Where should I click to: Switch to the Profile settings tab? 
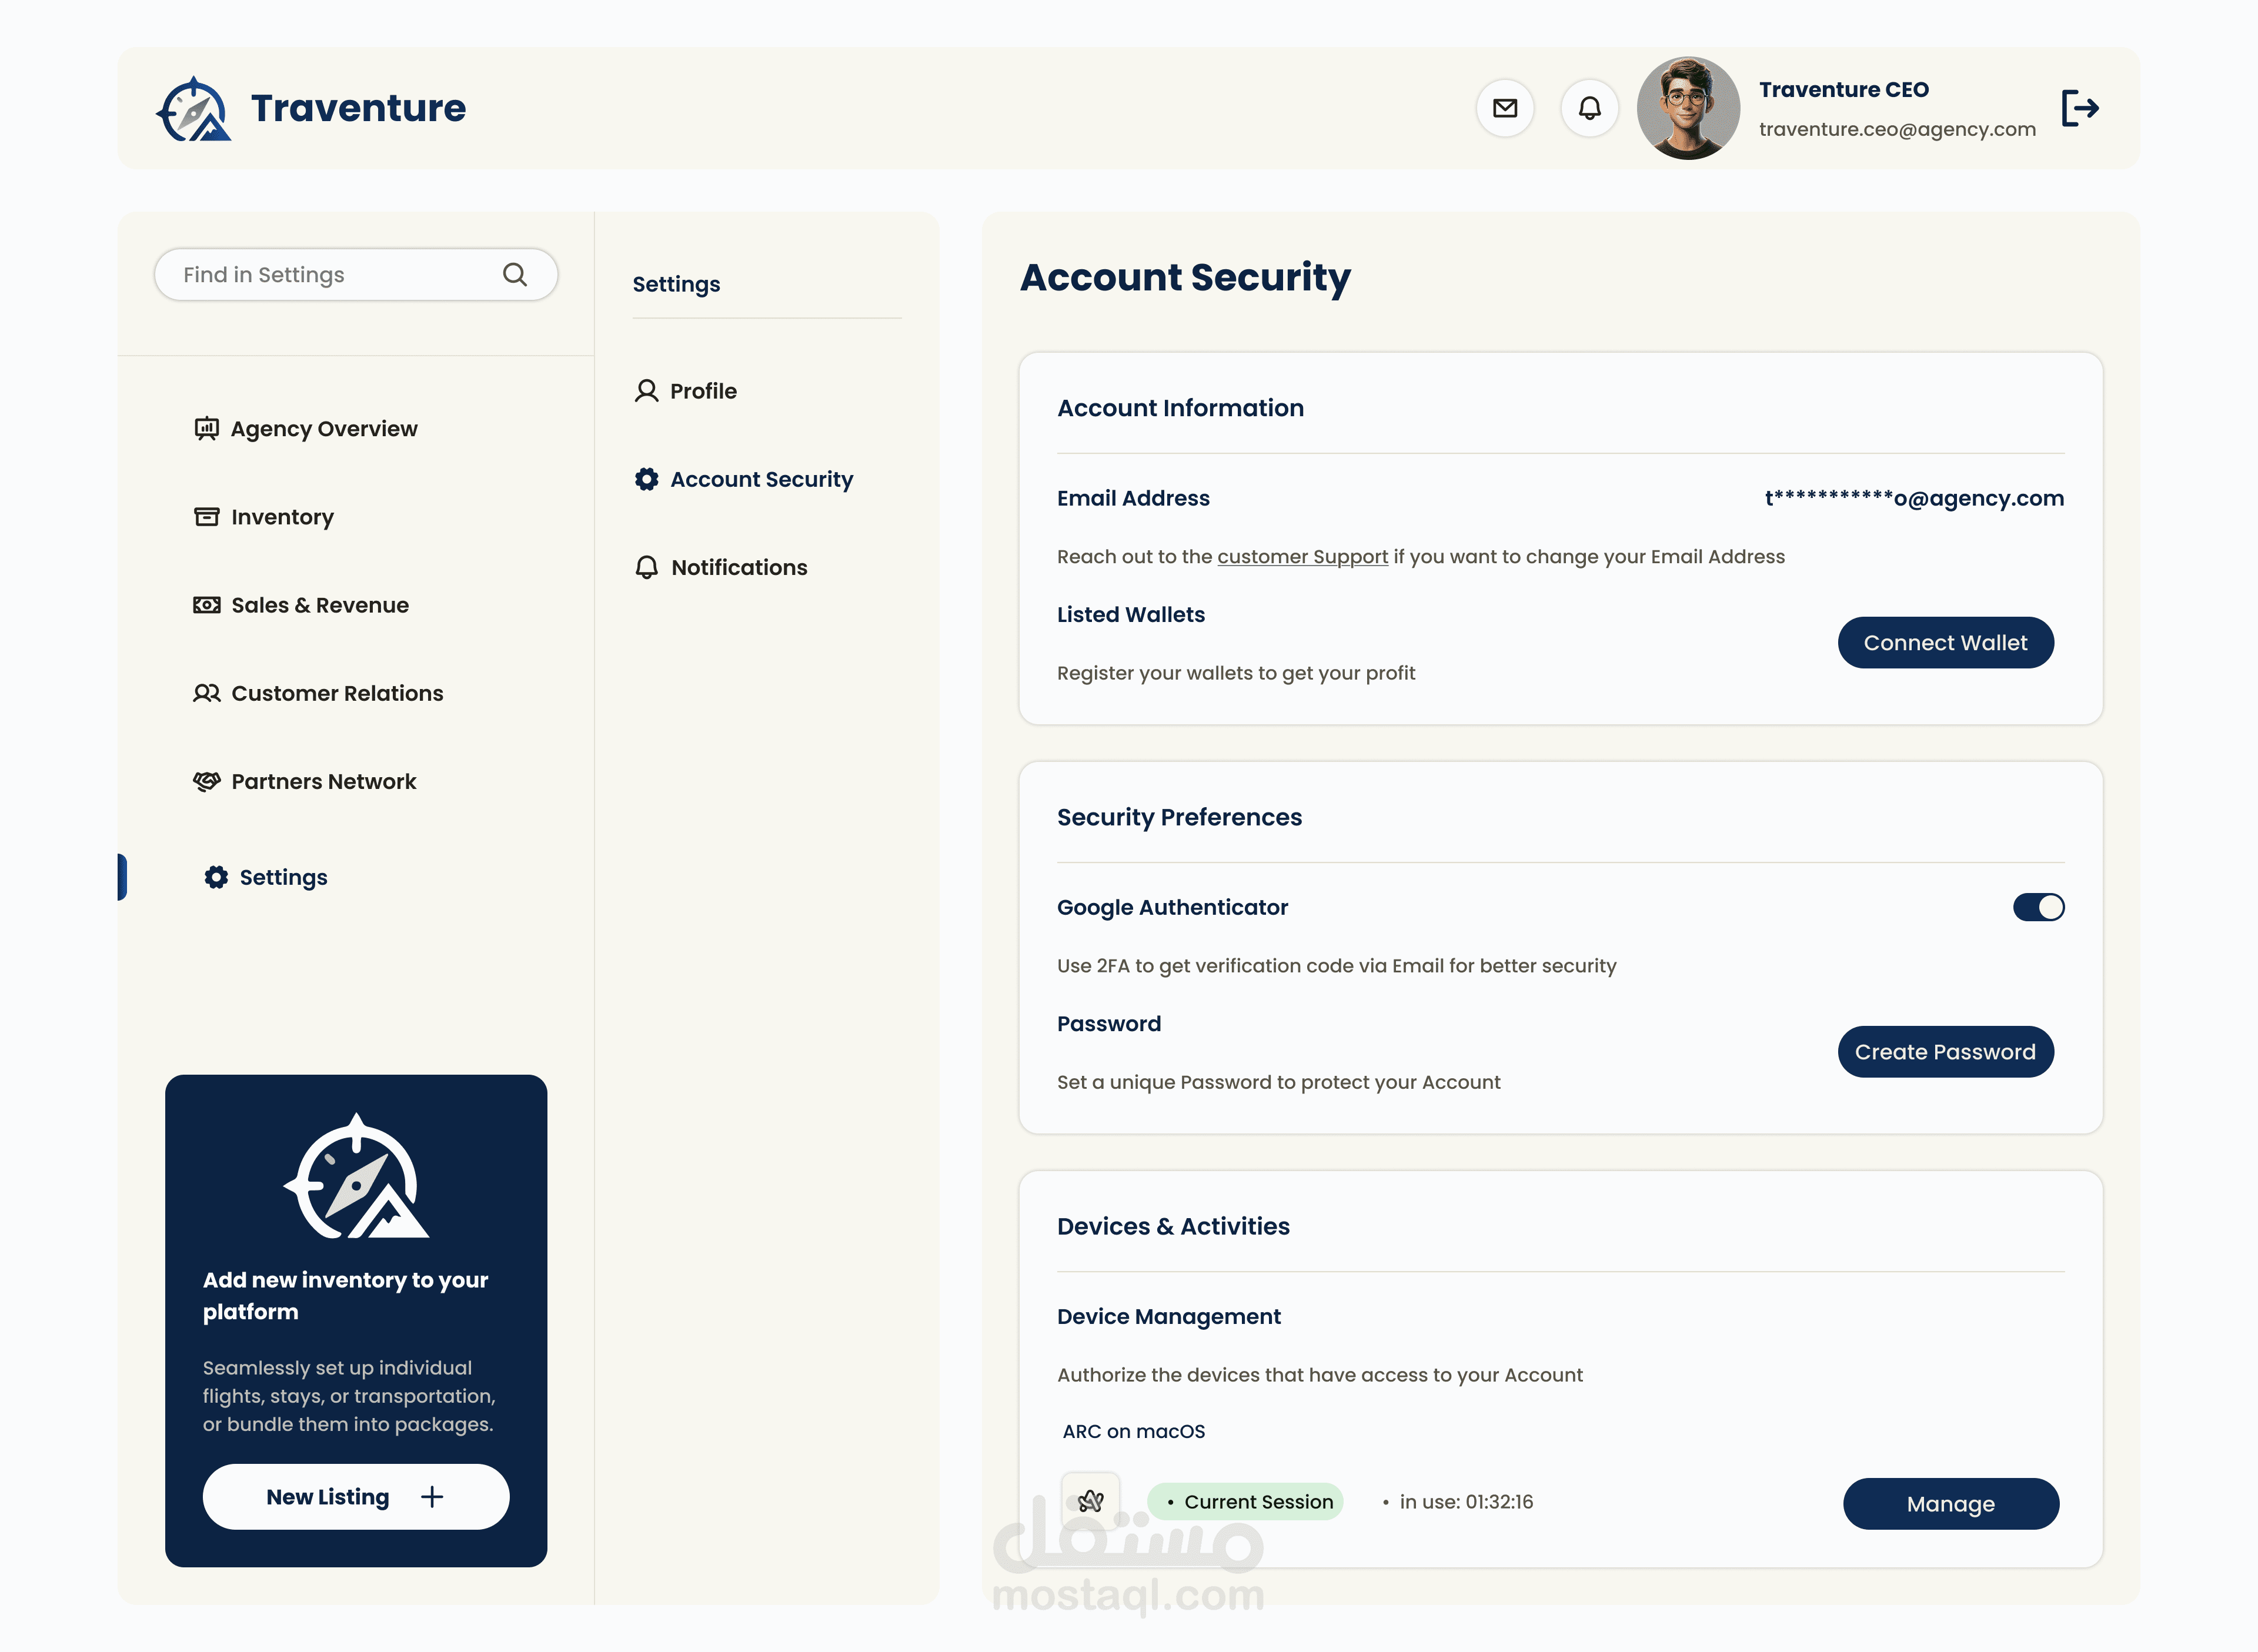[x=702, y=391]
